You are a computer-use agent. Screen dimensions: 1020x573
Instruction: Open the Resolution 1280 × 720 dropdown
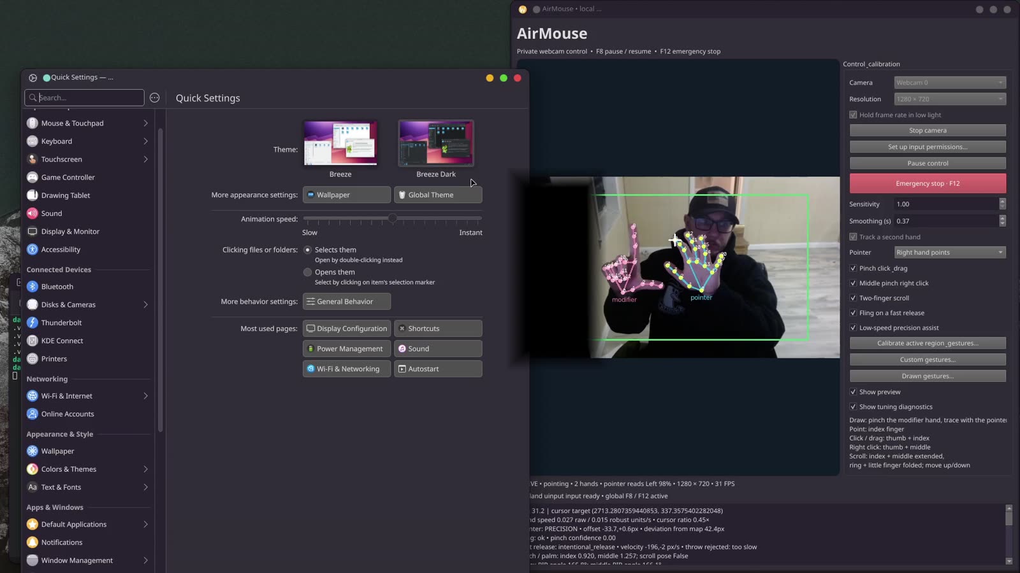pos(950,99)
